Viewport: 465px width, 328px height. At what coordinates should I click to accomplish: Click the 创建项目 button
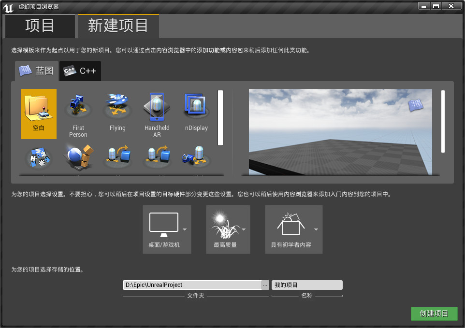pos(434,314)
